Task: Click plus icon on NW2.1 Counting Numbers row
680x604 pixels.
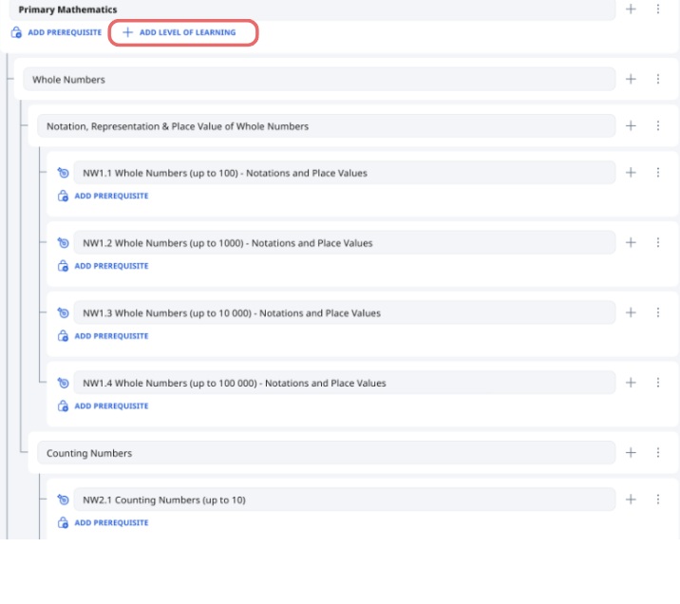Action: tap(631, 500)
